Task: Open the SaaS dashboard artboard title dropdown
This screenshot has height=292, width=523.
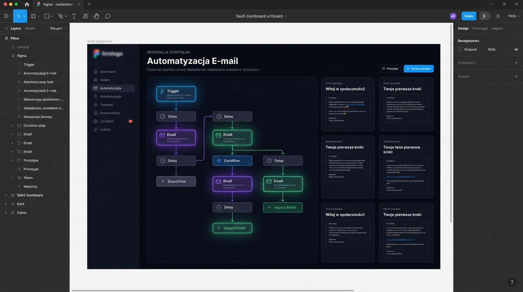Action: click(261, 16)
